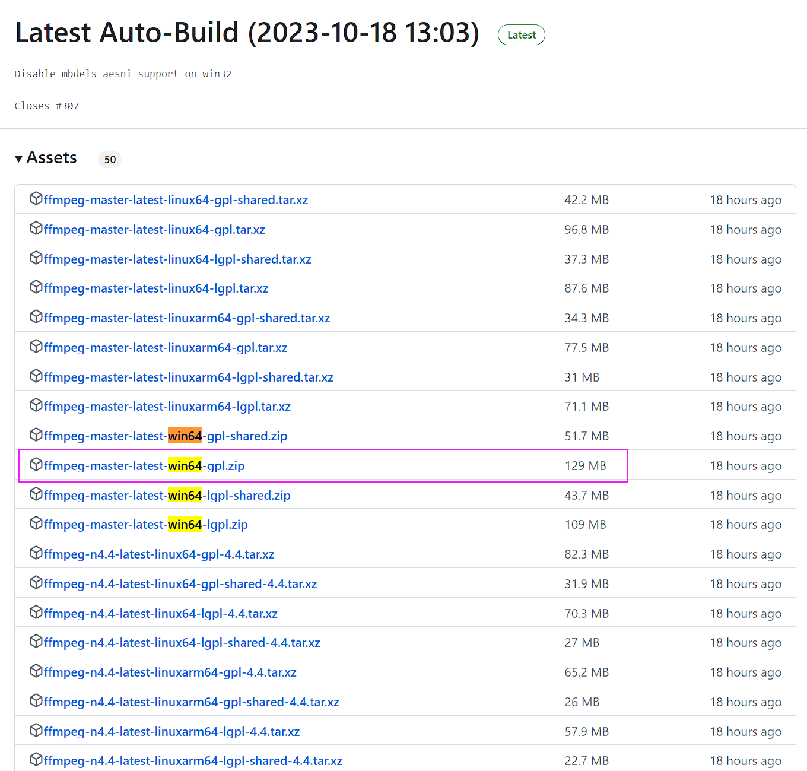Viewport: 807px width, 771px height.
Task: Download ffmpeg-master-latest-linux64-gpl.tar.xz
Action: coord(154,230)
